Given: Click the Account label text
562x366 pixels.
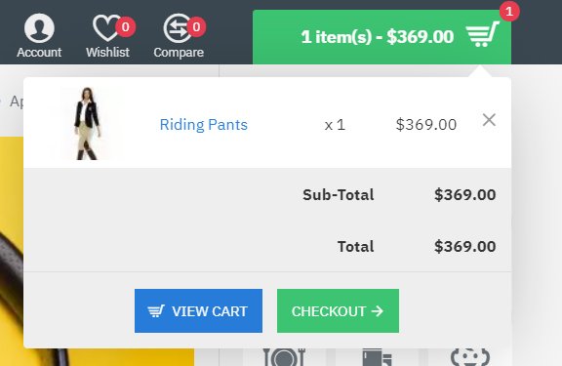Looking at the screenshot, I should [x=39, y=53].
